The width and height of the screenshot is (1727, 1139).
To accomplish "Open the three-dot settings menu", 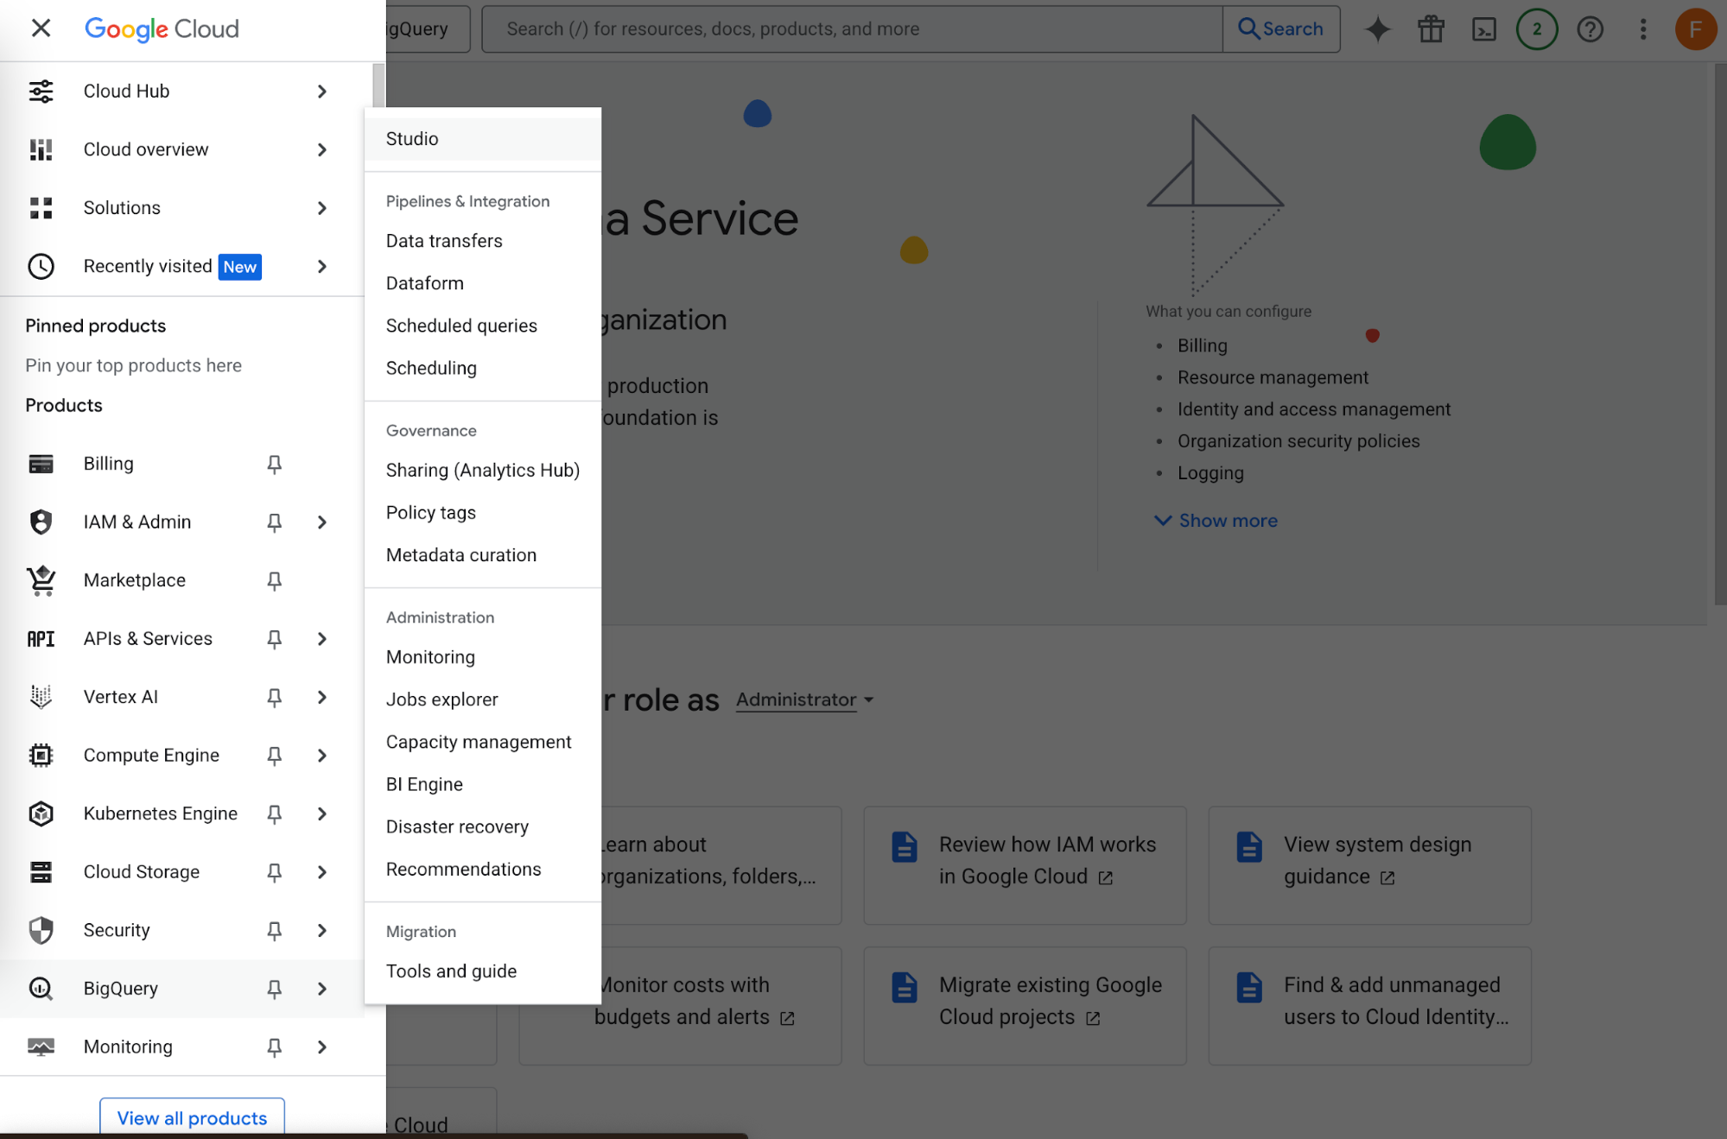I will click(1643, 28).
